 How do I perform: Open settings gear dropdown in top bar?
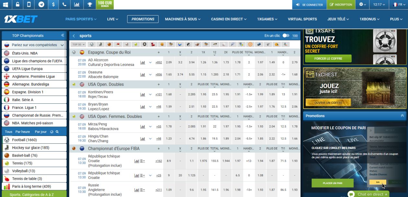pyautogui.click(x=363, y=5)
